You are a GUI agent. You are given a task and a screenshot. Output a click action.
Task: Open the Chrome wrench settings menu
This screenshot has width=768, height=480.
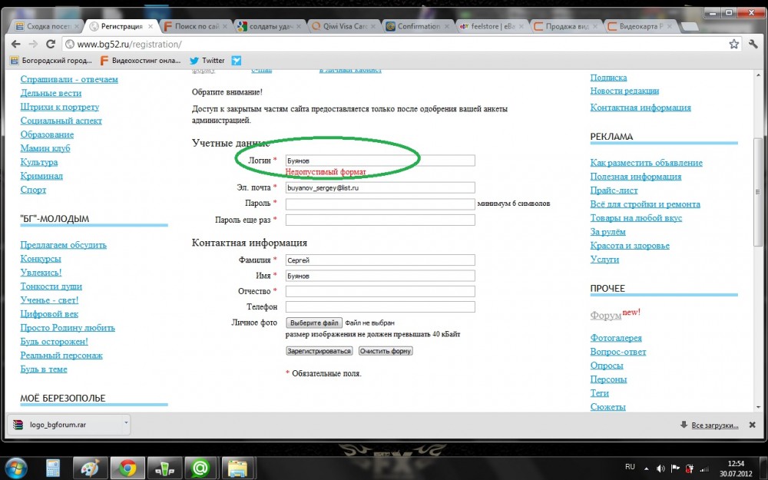pos(753,44)
